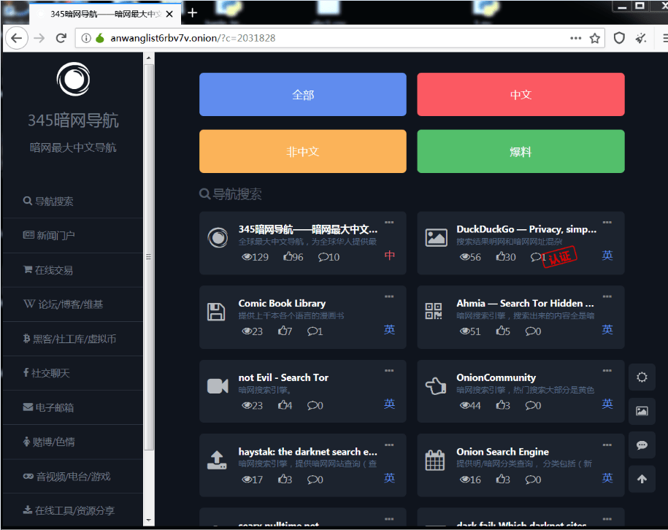Open the 345暗网导航 card title link
Viewport: 668px width, 530px height.
(x=307, y=229)
